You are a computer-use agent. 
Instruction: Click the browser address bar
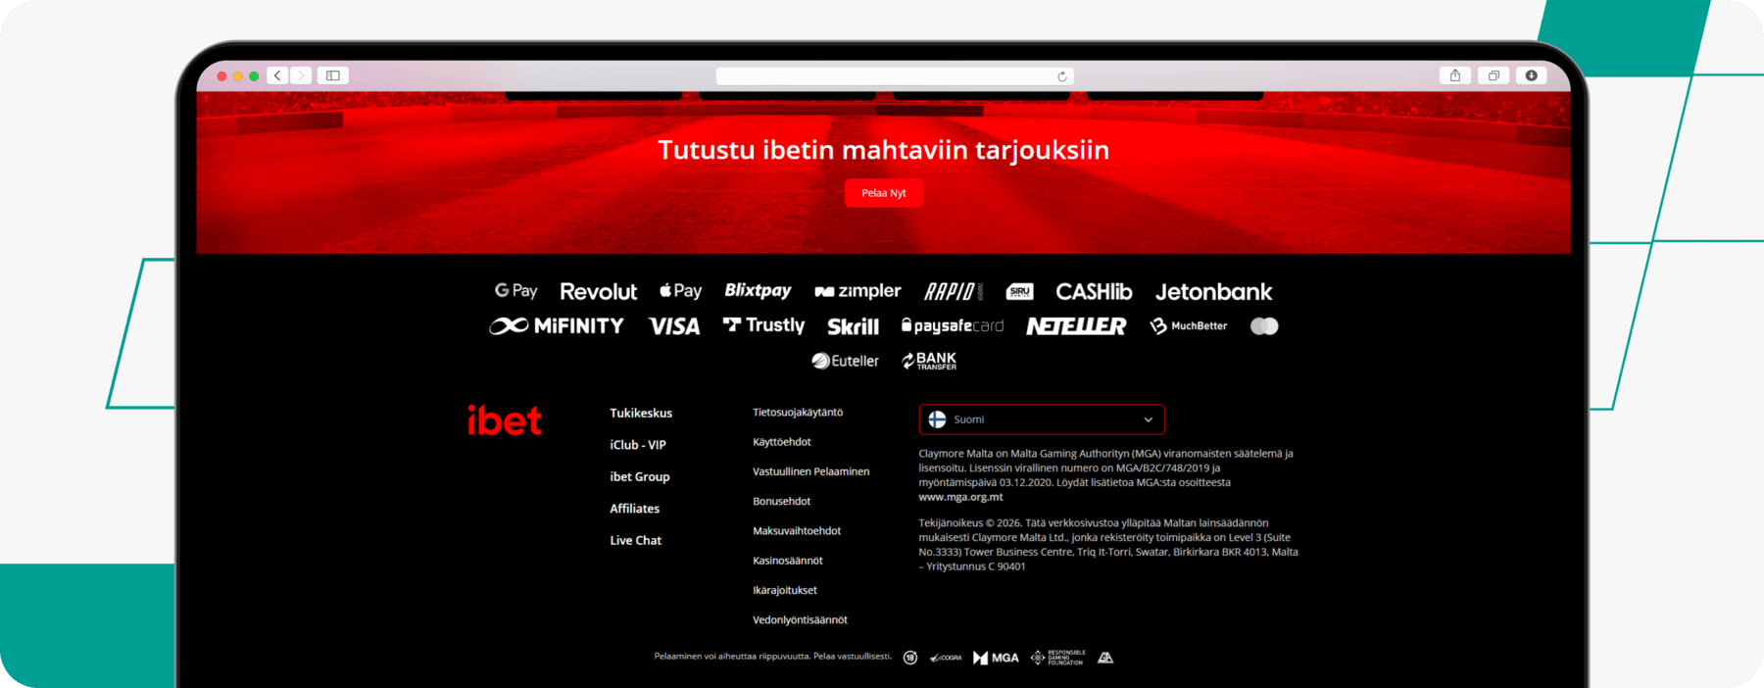(x=895, y=76)
